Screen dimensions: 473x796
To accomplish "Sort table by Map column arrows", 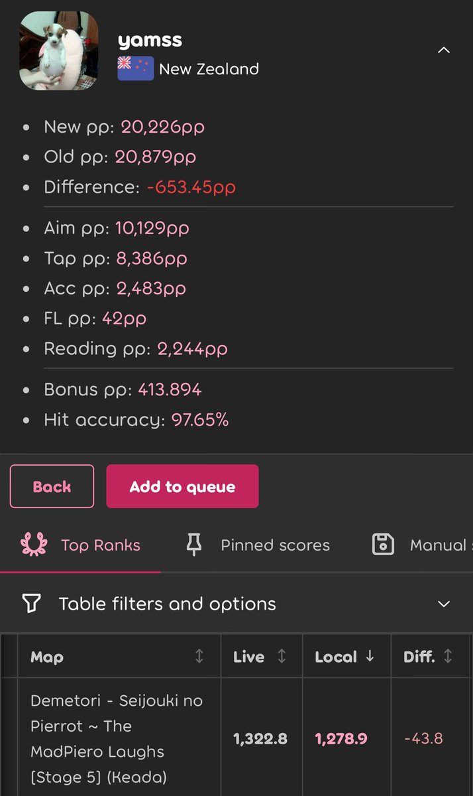I will 199,656.
